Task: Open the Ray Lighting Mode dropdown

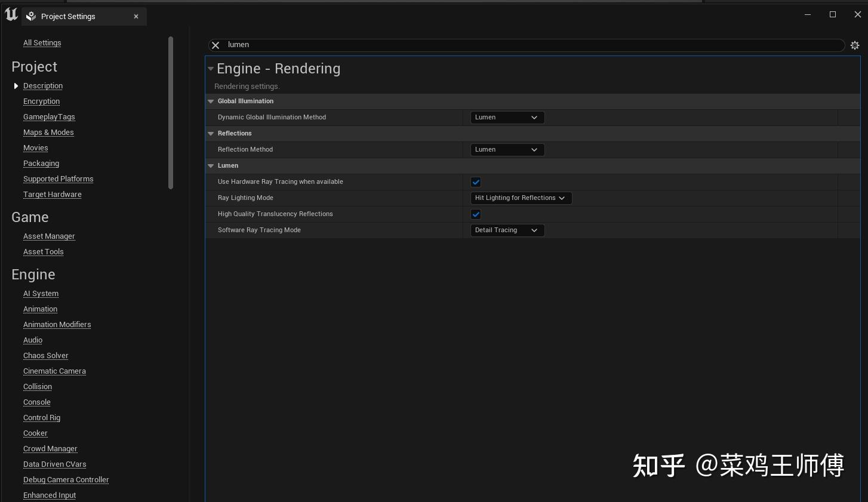Action: pyautogui.click(x=520, y=198)
